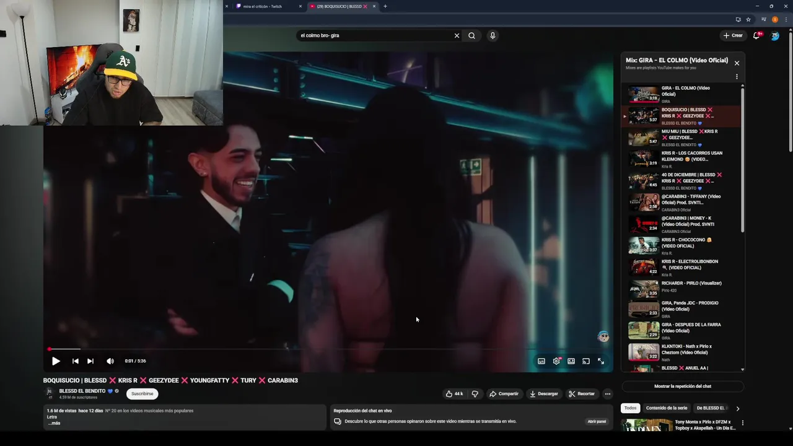The width and height of the screenshot is (793, 446).
Task: Open a new browser tab
Action: click(385, 6)
